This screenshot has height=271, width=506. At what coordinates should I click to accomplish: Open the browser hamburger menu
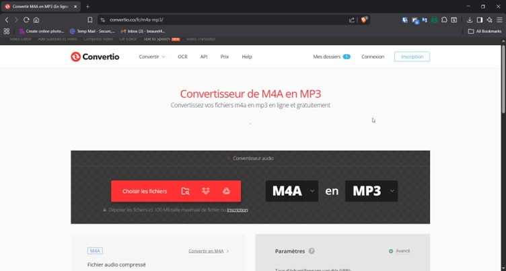[x=499, y=20]
